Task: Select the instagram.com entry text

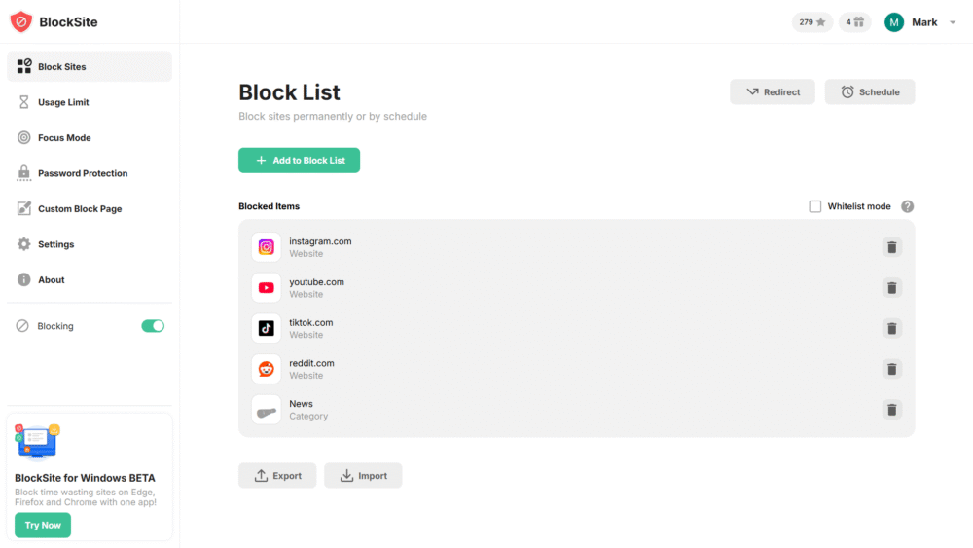Action: click(320, 241)
